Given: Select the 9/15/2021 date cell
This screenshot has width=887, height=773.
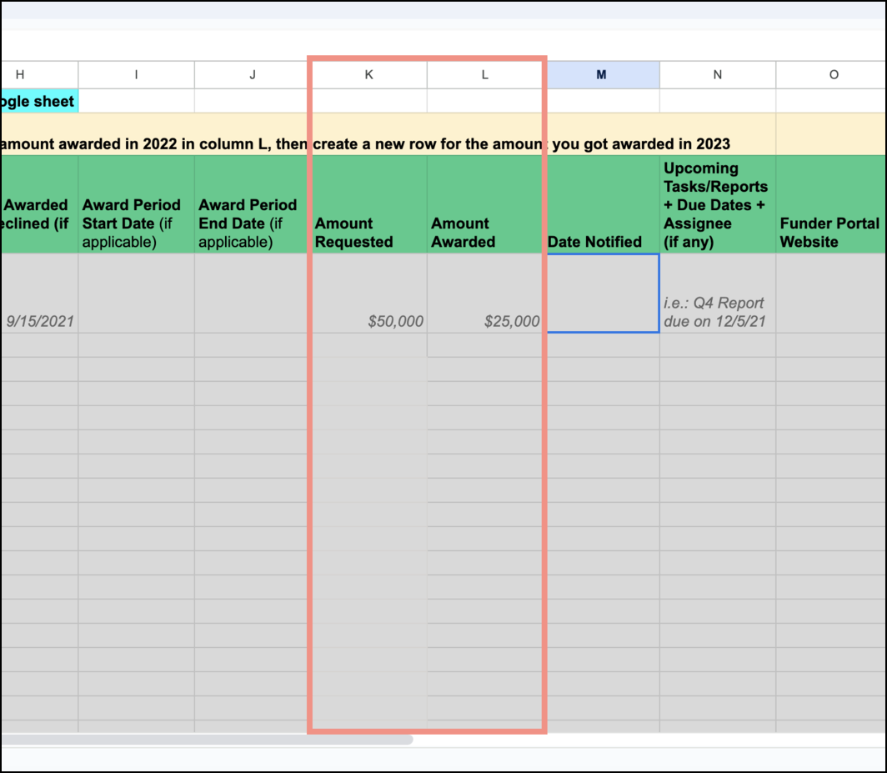Looking at the screenshot, I should tap(38, 320).
